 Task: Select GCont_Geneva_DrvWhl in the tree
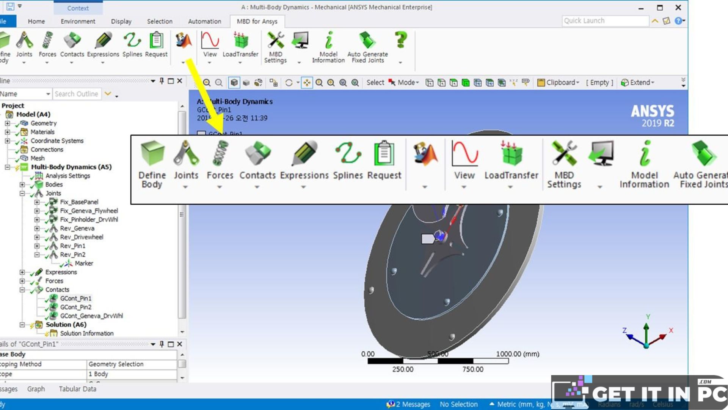(x=91, y=315)
